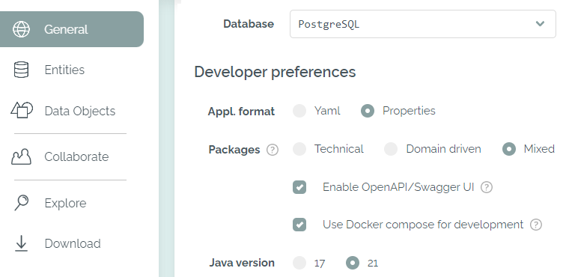Show help for Docker compose option

[x=536, y=225]
